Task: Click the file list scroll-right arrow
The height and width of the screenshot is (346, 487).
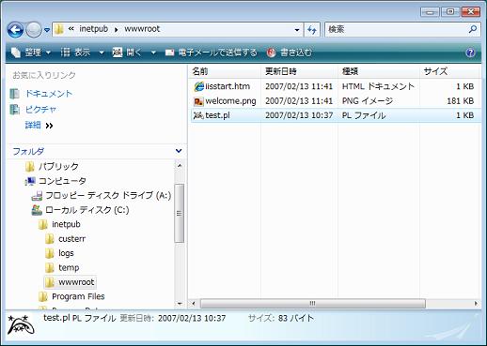Action: [476, 303]
